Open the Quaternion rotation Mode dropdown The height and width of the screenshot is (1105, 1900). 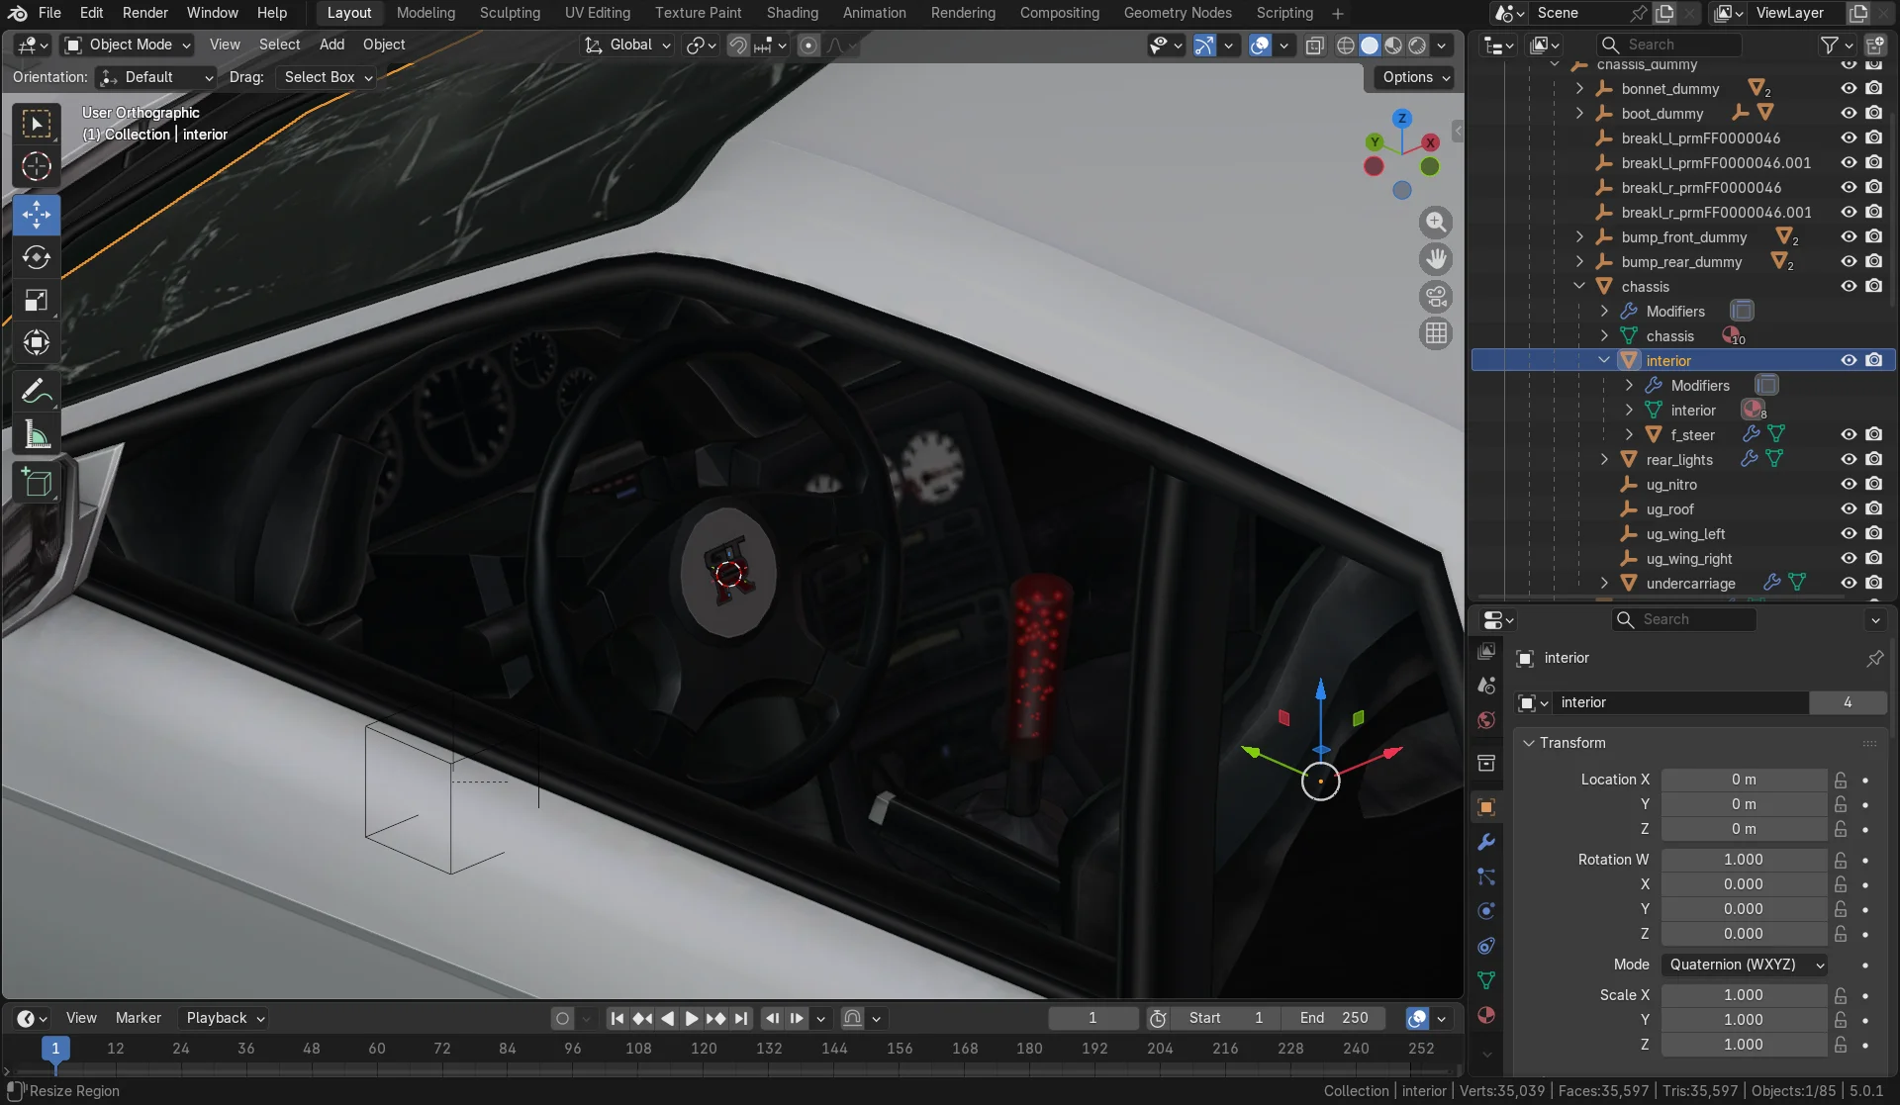(1745, 965)
